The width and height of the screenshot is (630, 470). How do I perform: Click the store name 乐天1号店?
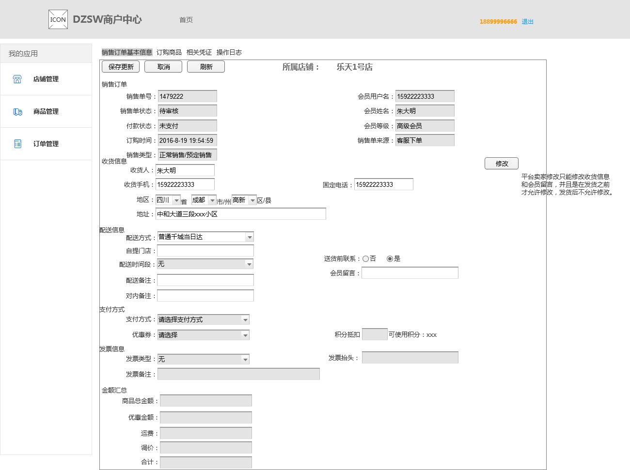pos(355,67)
